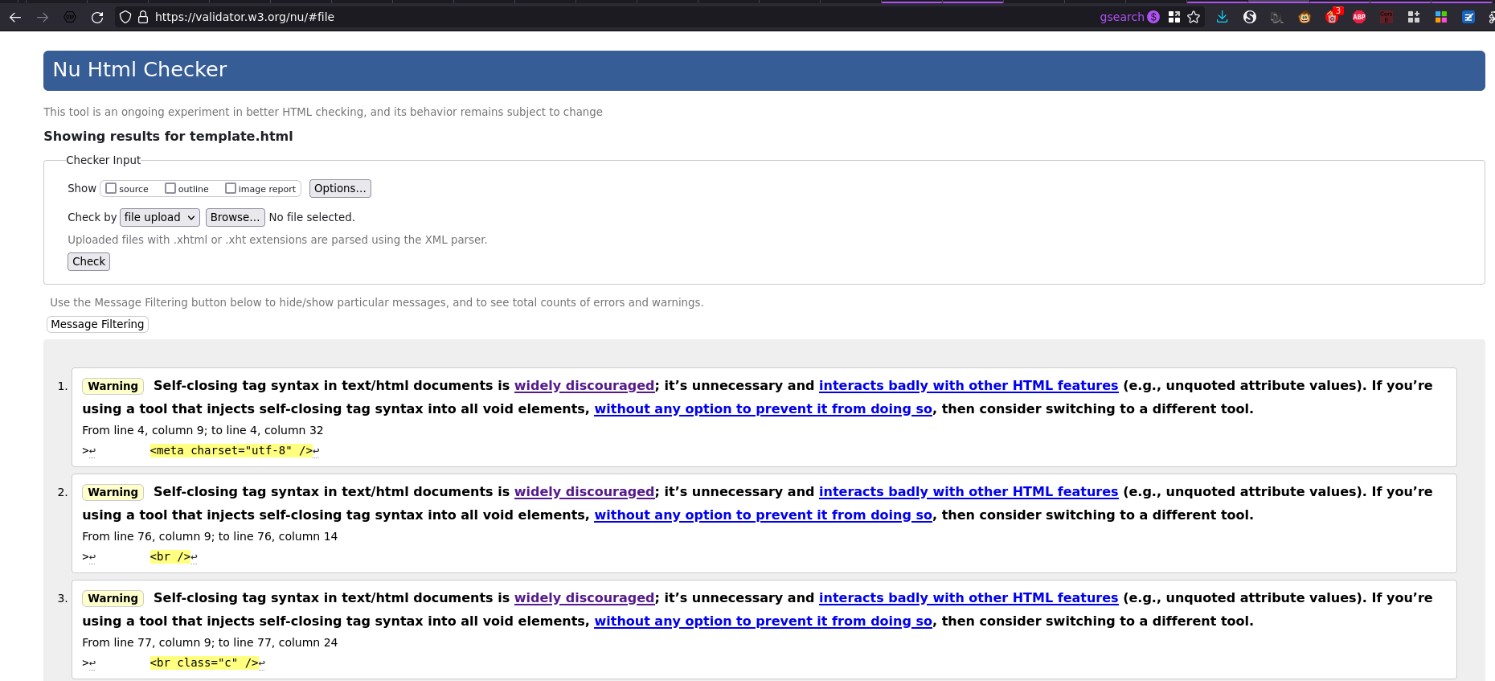Expand the Options... panel
The height and width of the screenshot is (681, 1495).
point(340,188)
